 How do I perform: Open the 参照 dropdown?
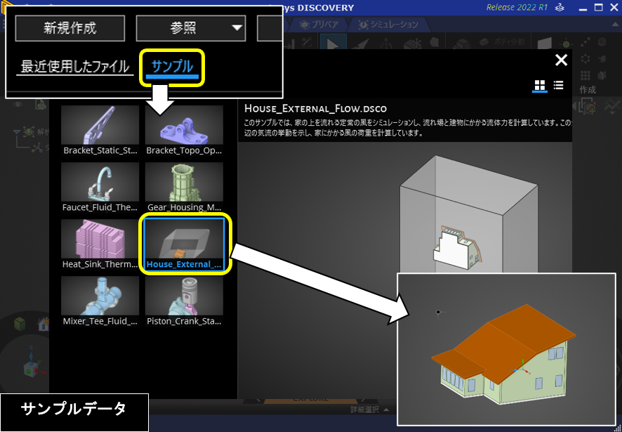[x=191, y=28]
